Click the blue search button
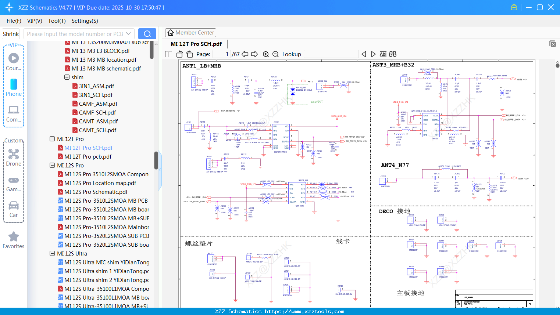 pyautogui.click(x=147, y=34)
